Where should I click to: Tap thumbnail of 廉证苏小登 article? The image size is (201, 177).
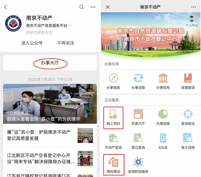tap(85, 135)
